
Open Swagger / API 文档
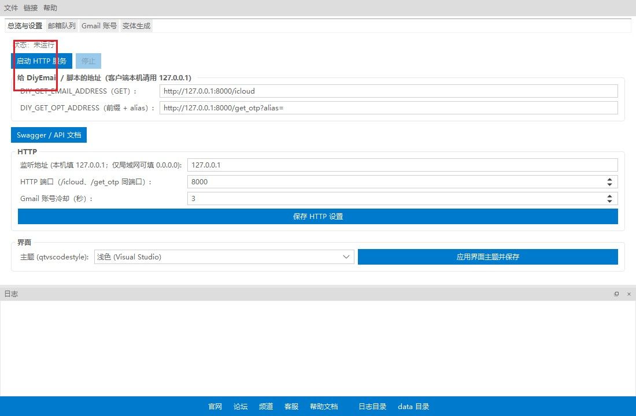click(49, 135)
